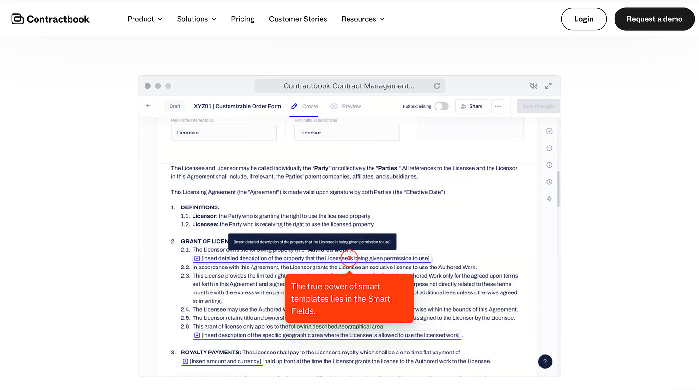Go to the Pricing page
This screenshot has height=390, width=699.
point(243,19)
